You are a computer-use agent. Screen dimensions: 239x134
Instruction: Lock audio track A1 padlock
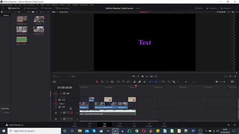coord(61,112)
